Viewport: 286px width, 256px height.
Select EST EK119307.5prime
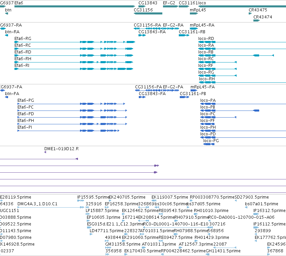170,197
